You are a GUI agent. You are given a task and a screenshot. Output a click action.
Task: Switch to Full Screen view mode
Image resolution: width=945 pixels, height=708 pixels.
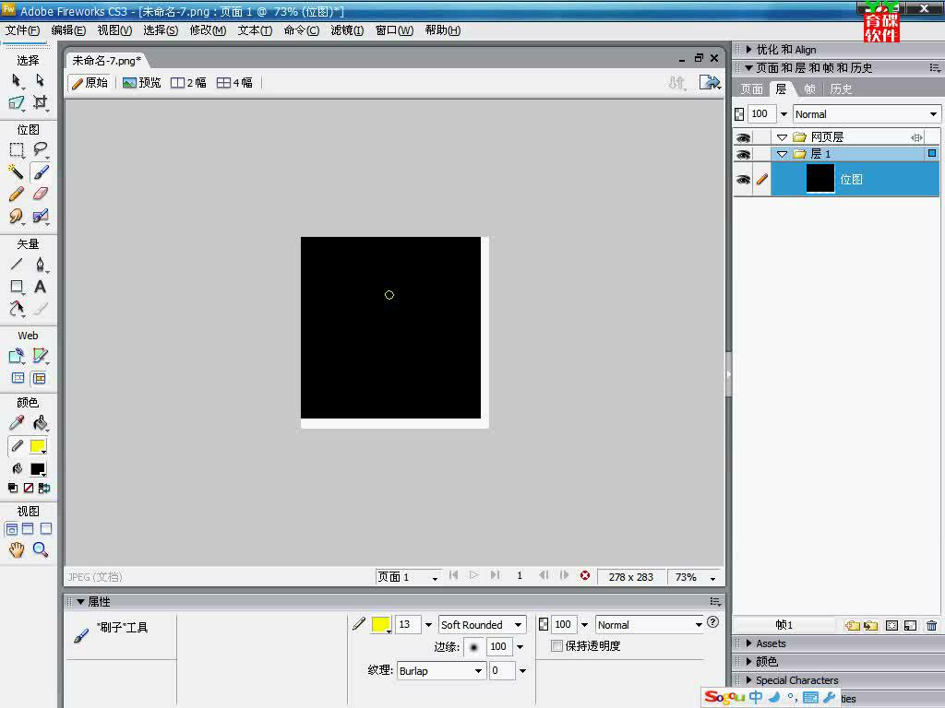pyautogui.click(x=46, y=529)
